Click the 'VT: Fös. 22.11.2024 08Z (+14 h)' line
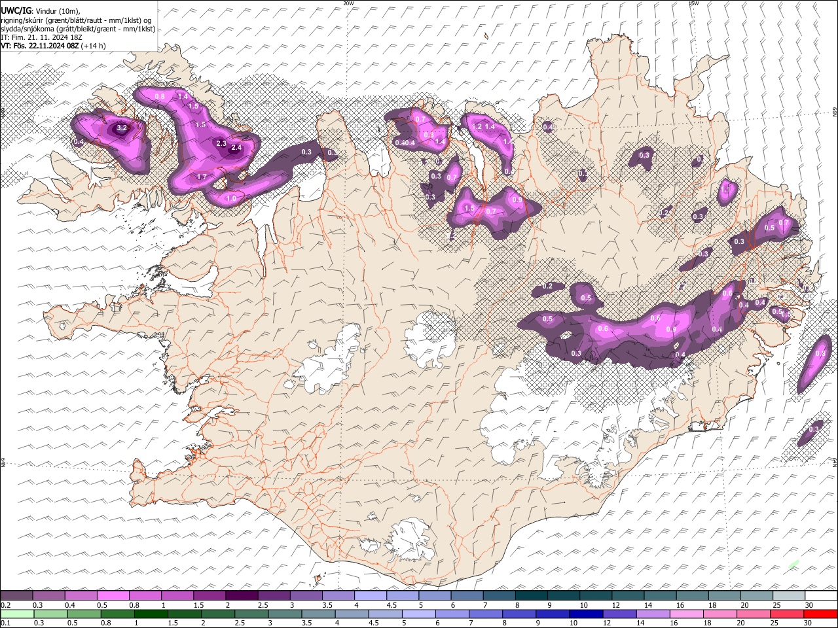838x628 pixels. tap(53, 46)
